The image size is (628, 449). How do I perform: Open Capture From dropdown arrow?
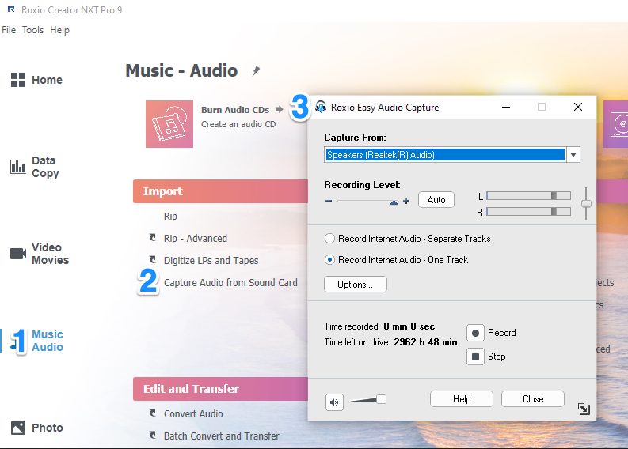[x=573, y=155]
